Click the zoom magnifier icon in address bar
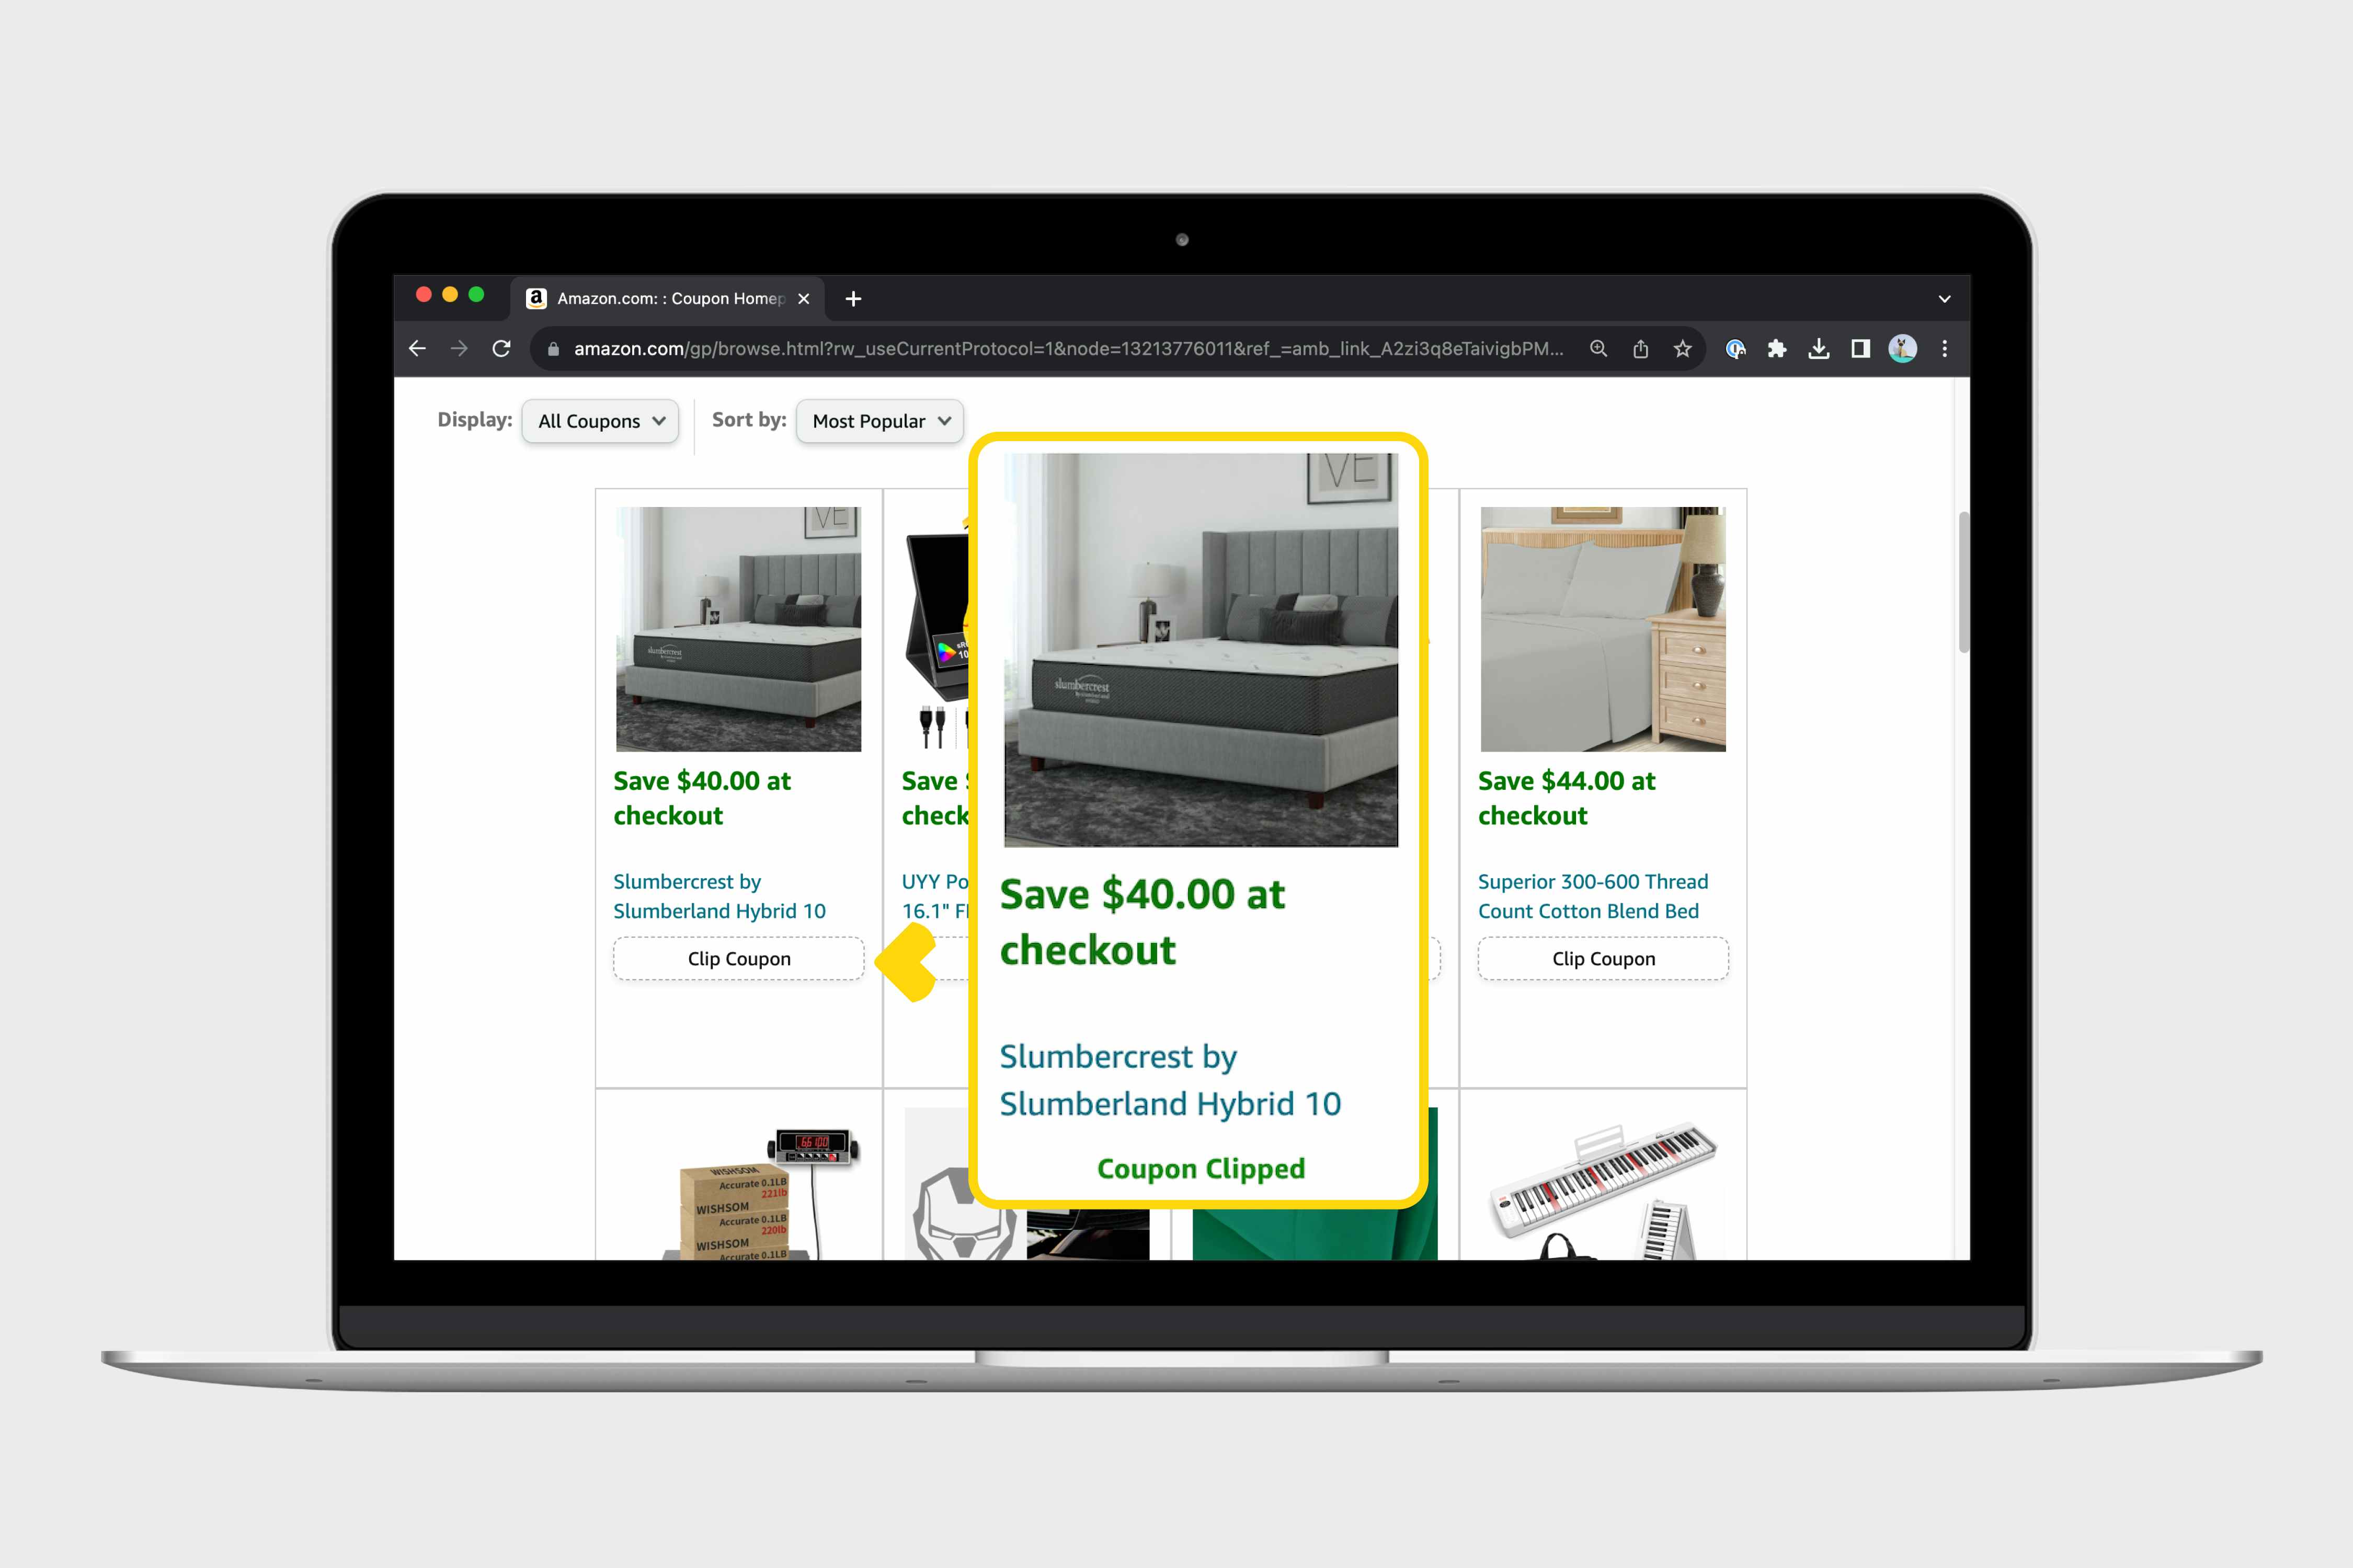The height and width of the screenshot is (1568, 2353). click(1598, 349)
